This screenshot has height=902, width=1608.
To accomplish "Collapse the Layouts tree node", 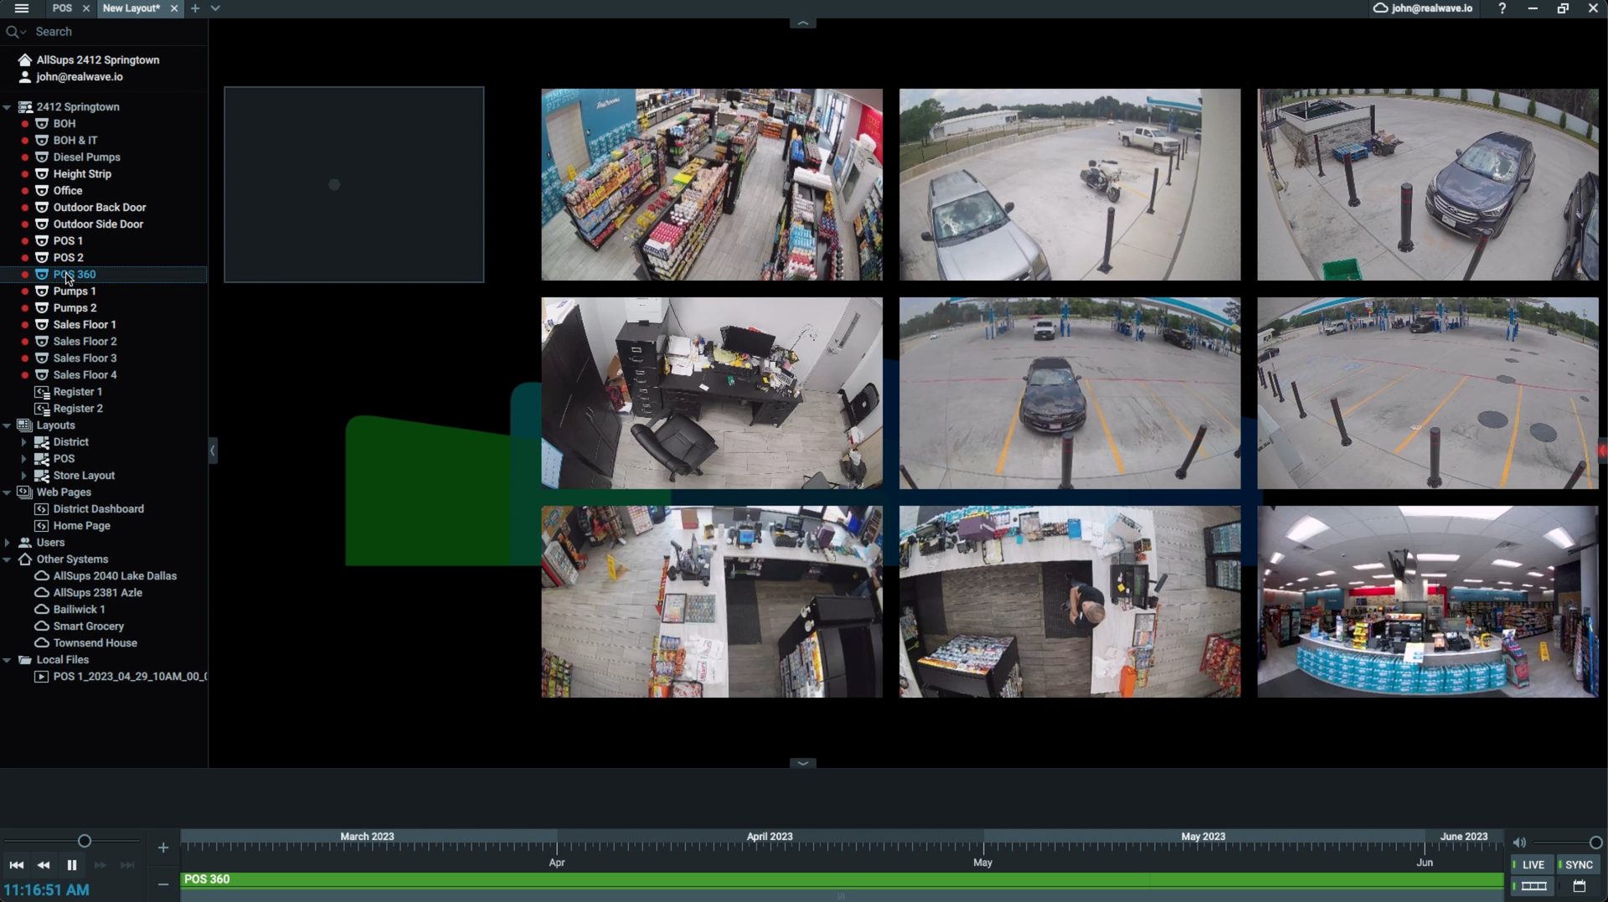I will (7, 425).
